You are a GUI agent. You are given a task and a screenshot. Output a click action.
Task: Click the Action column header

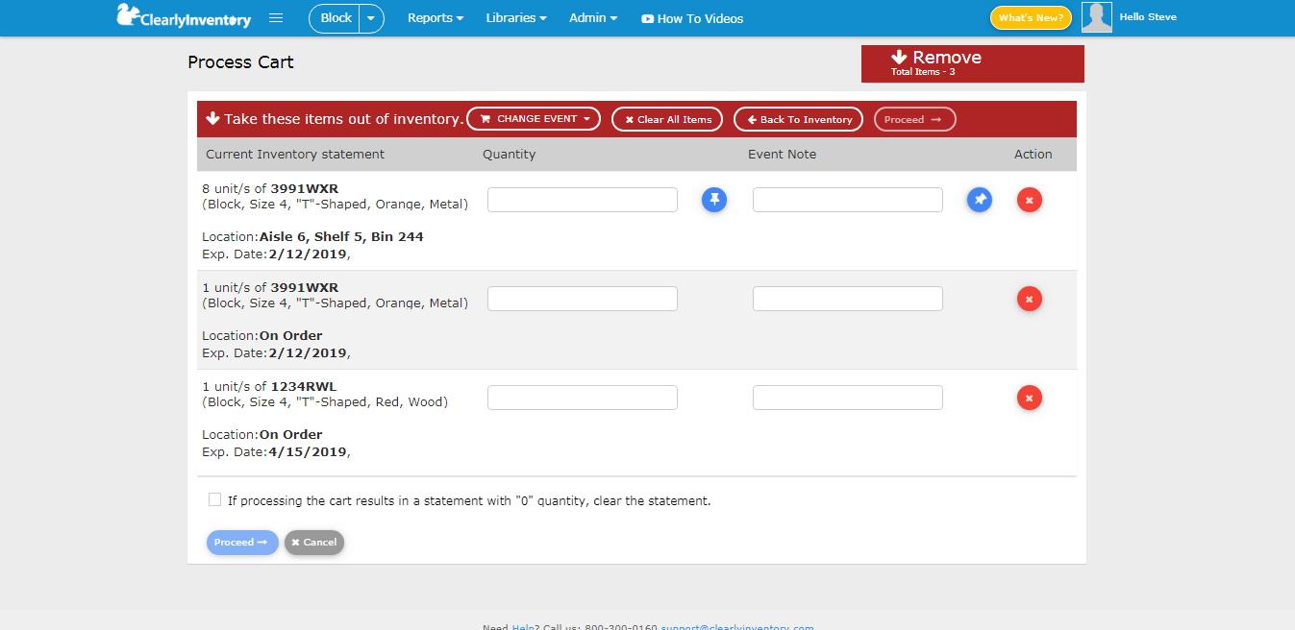tap(1034, 155)
